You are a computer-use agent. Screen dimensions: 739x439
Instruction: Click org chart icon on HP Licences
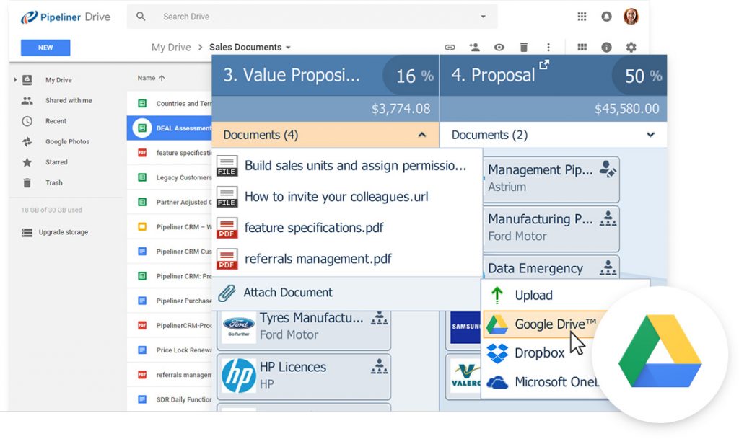[x=379, y=366]
